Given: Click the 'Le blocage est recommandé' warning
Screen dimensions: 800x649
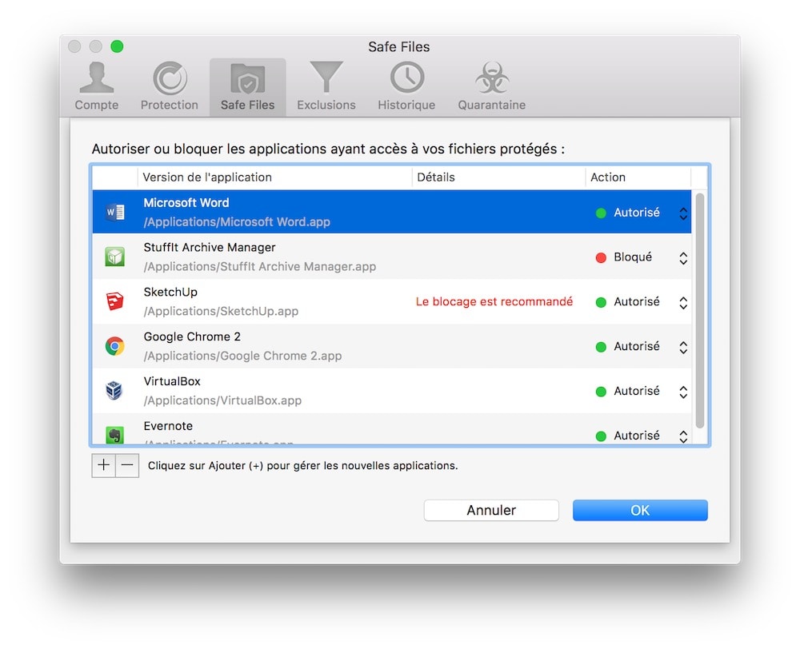Looking at the screenshot, I should pyautogui.click(x=494, y=301).
